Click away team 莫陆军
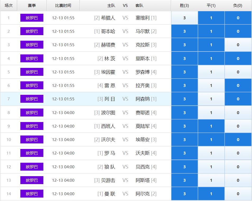 143,126
